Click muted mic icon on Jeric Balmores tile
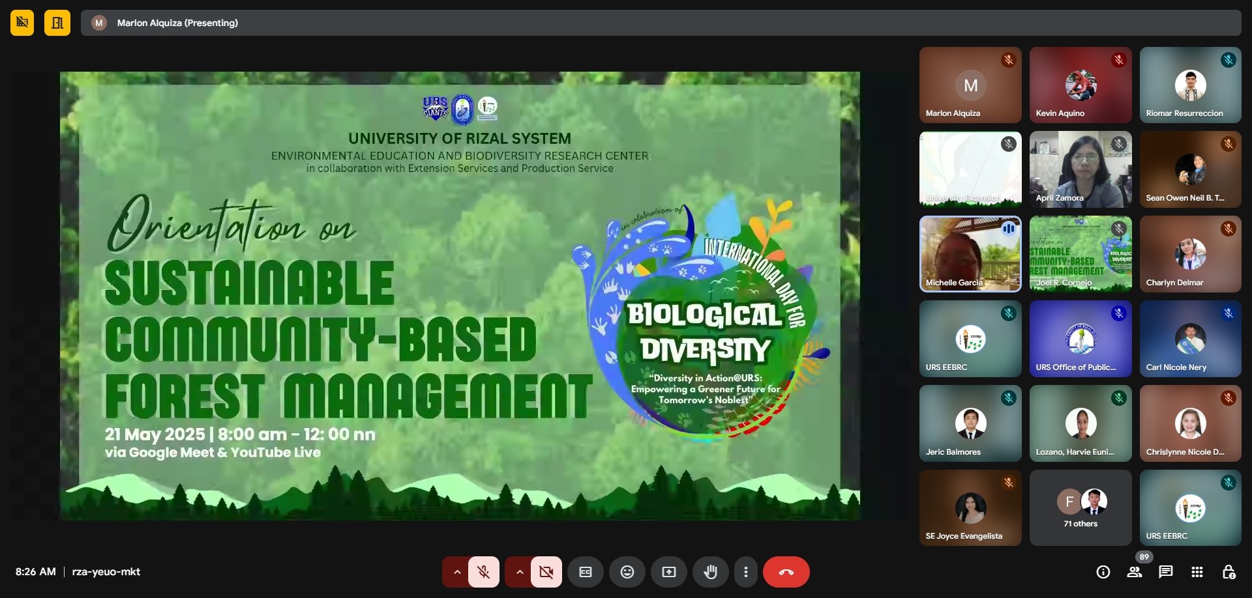This screenshot has height=598, width=1252. click(1009, 398)
